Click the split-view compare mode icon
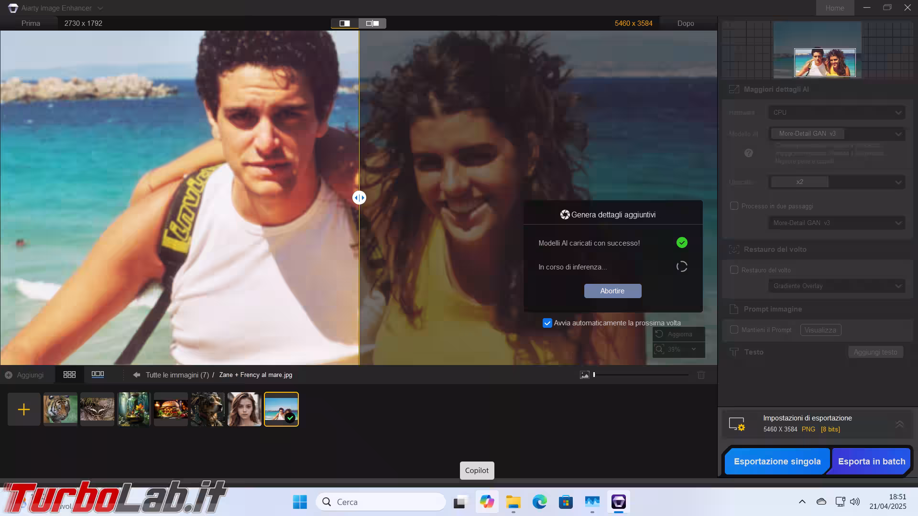Viewport: 918px width, 516px height. tap(345, 23)
